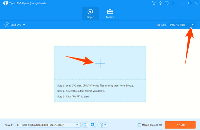Open the settings gear dropdown

click(x=103, y=125)
